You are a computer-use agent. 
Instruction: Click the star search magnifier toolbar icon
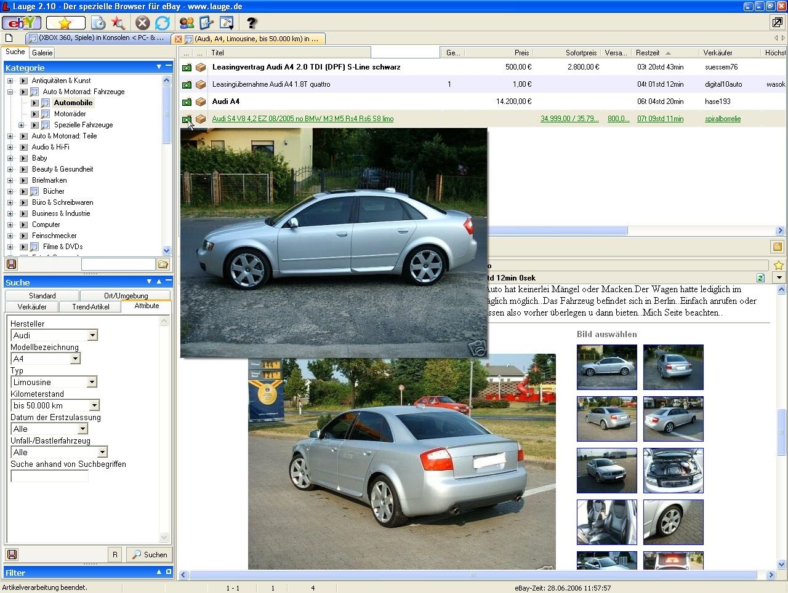pyautogui.click(x=118, y=23)
